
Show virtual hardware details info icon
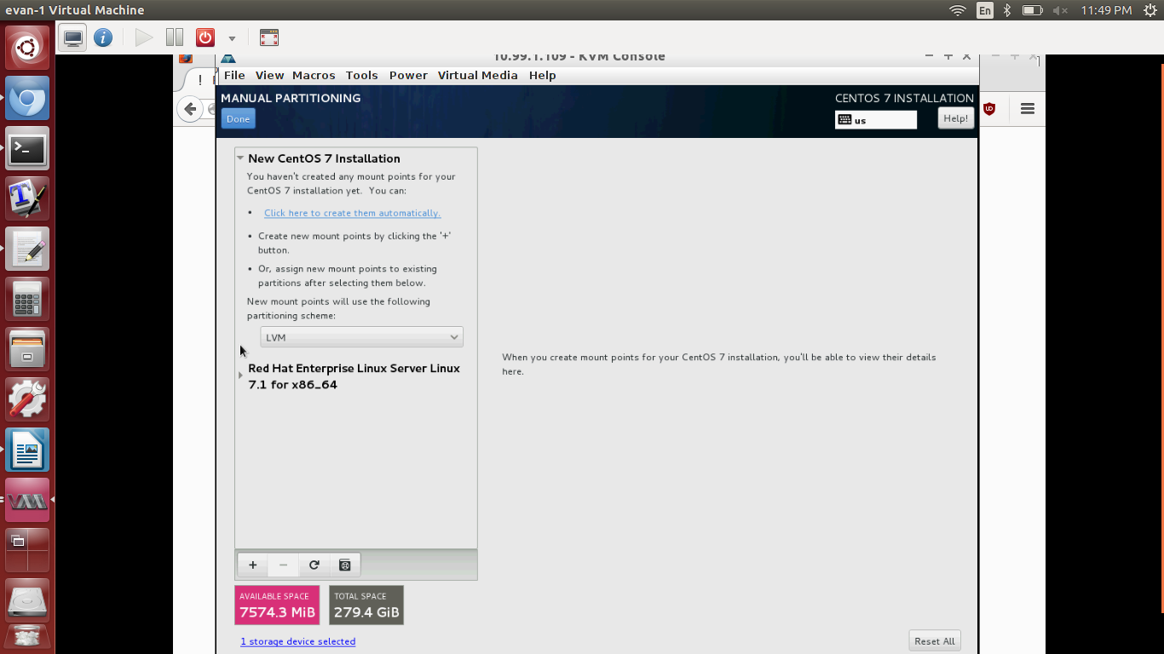coord(103,37)
